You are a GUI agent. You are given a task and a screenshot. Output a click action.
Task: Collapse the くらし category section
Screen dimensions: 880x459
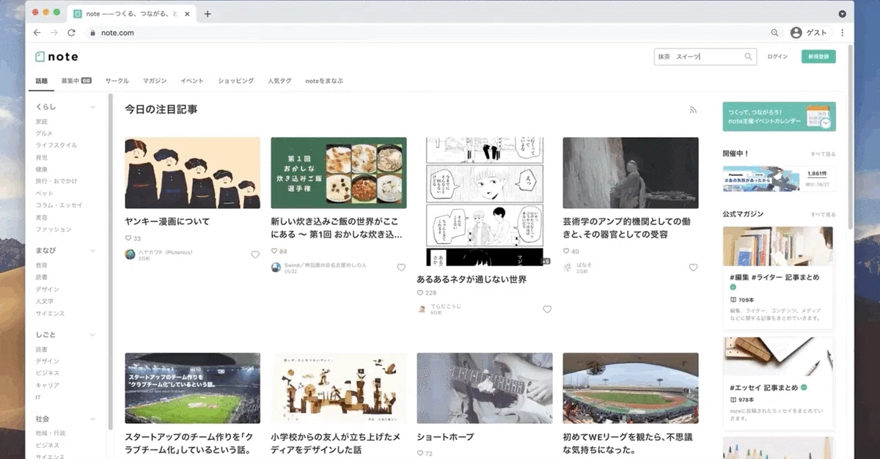pos(92,107)
